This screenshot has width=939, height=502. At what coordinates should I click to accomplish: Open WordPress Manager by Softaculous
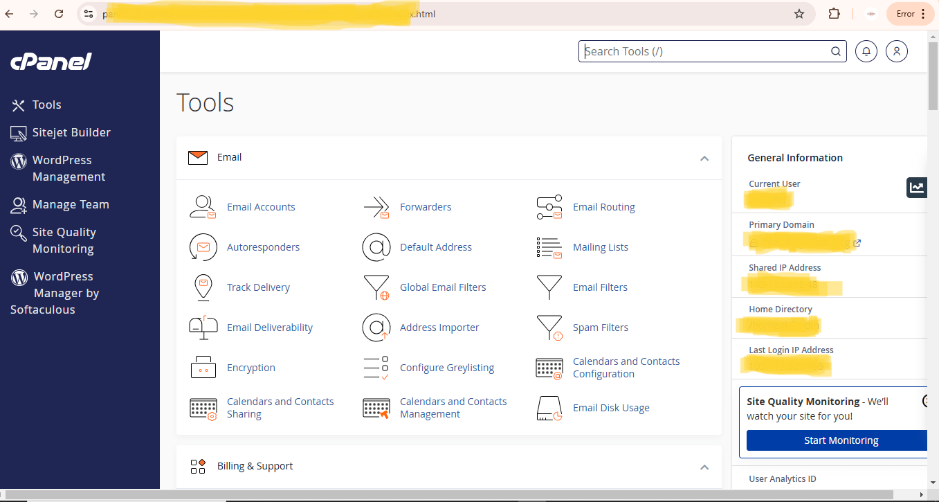55,293
